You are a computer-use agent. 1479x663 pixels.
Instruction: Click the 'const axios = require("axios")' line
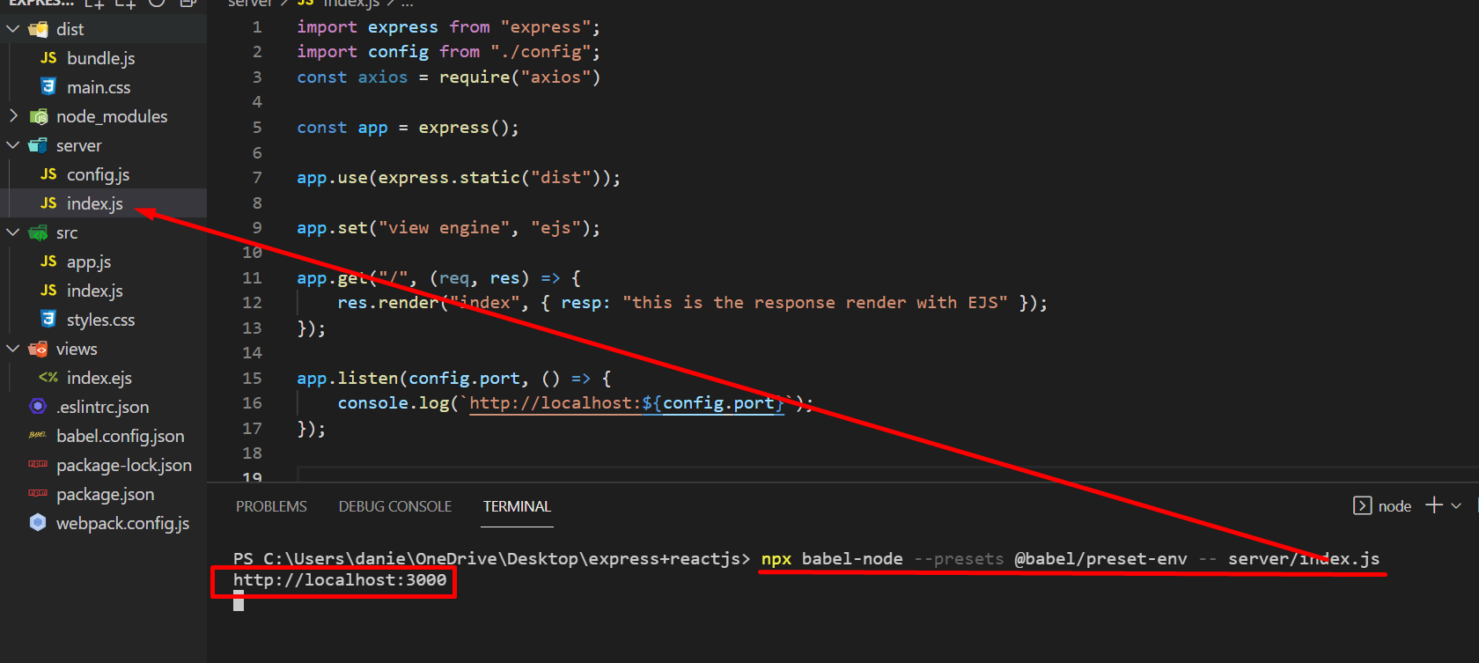(x=448, y=77)
